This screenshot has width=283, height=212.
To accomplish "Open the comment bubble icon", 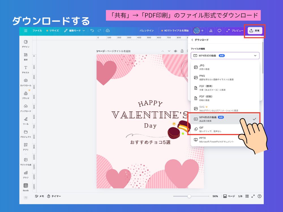I will (219, 31).
